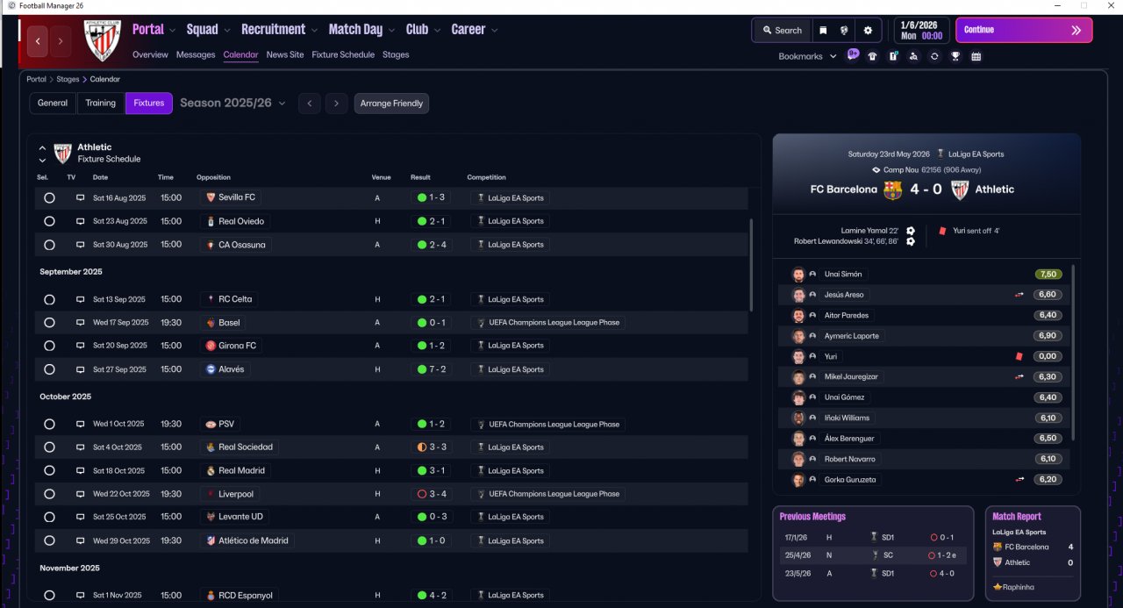Viewport: 1123px width, 608px height.
Task: Switch to the General tab
Action: pos(53,104)
